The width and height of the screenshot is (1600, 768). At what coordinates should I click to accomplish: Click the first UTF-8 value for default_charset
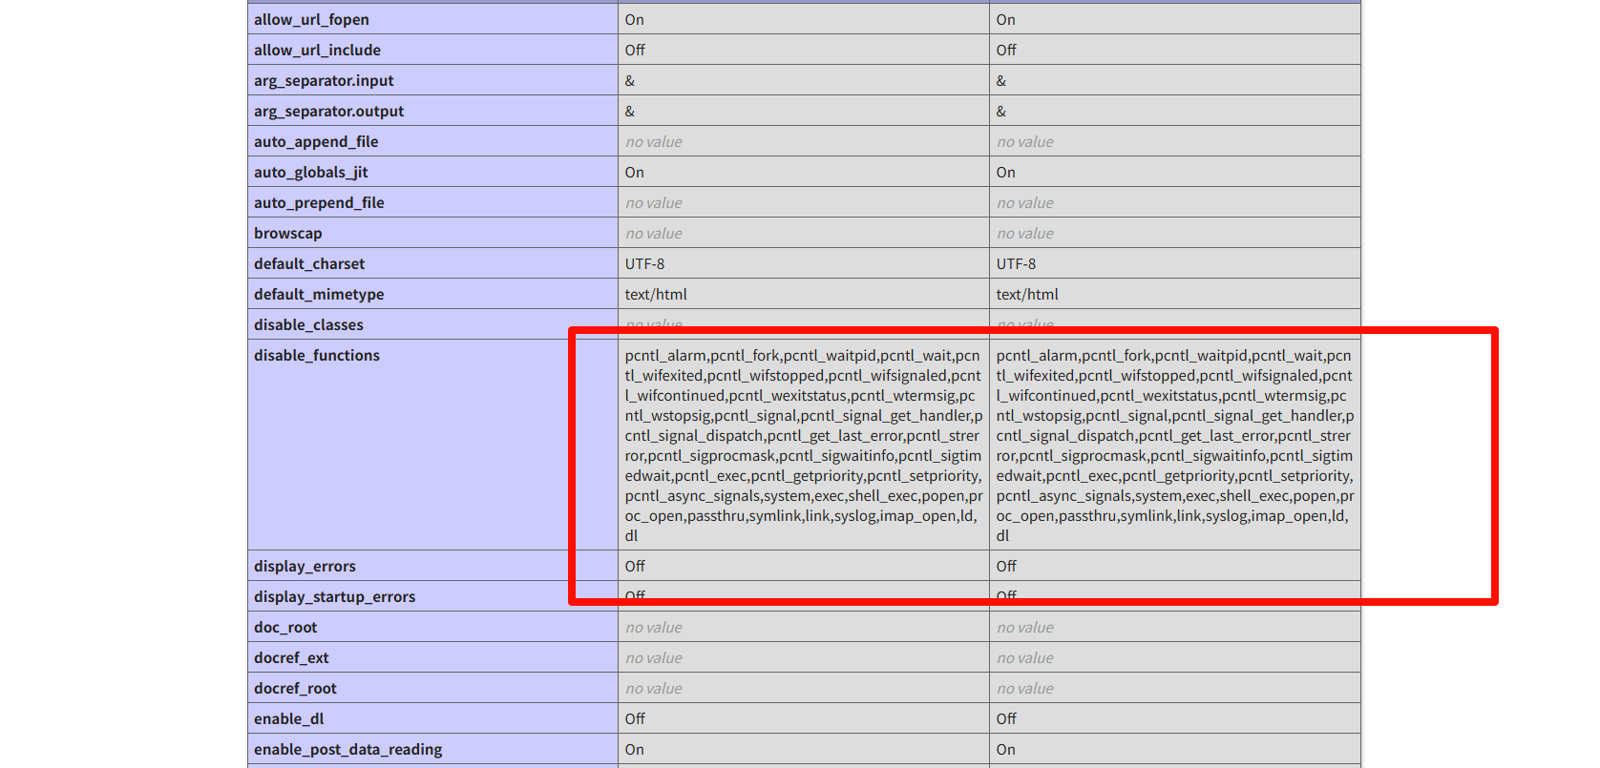pyautogui.click(x=644, y=264)
